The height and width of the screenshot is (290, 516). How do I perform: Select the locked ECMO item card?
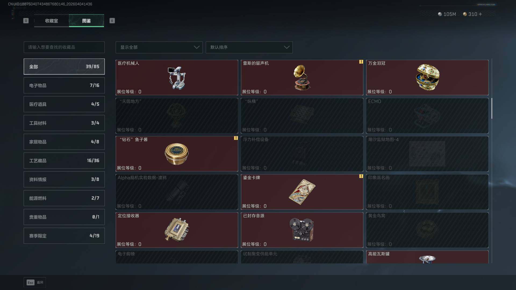(427, 116)
